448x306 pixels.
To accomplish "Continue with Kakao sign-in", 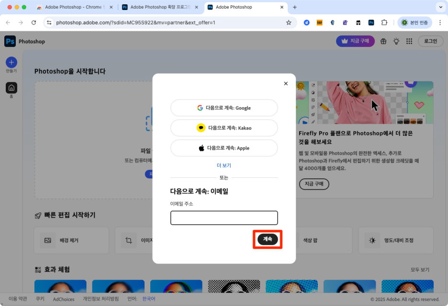I will tap(224, 128).
